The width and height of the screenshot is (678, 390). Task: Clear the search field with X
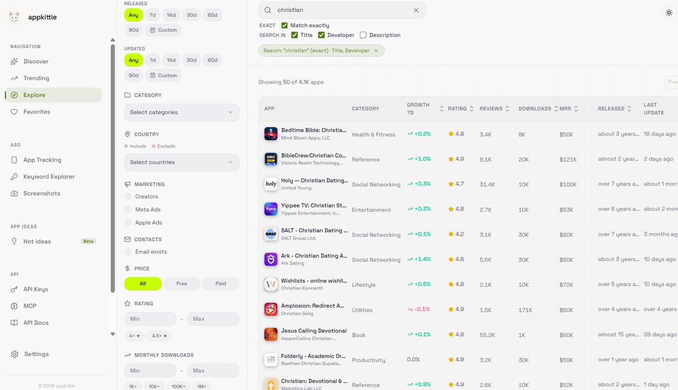coord(416,10)
